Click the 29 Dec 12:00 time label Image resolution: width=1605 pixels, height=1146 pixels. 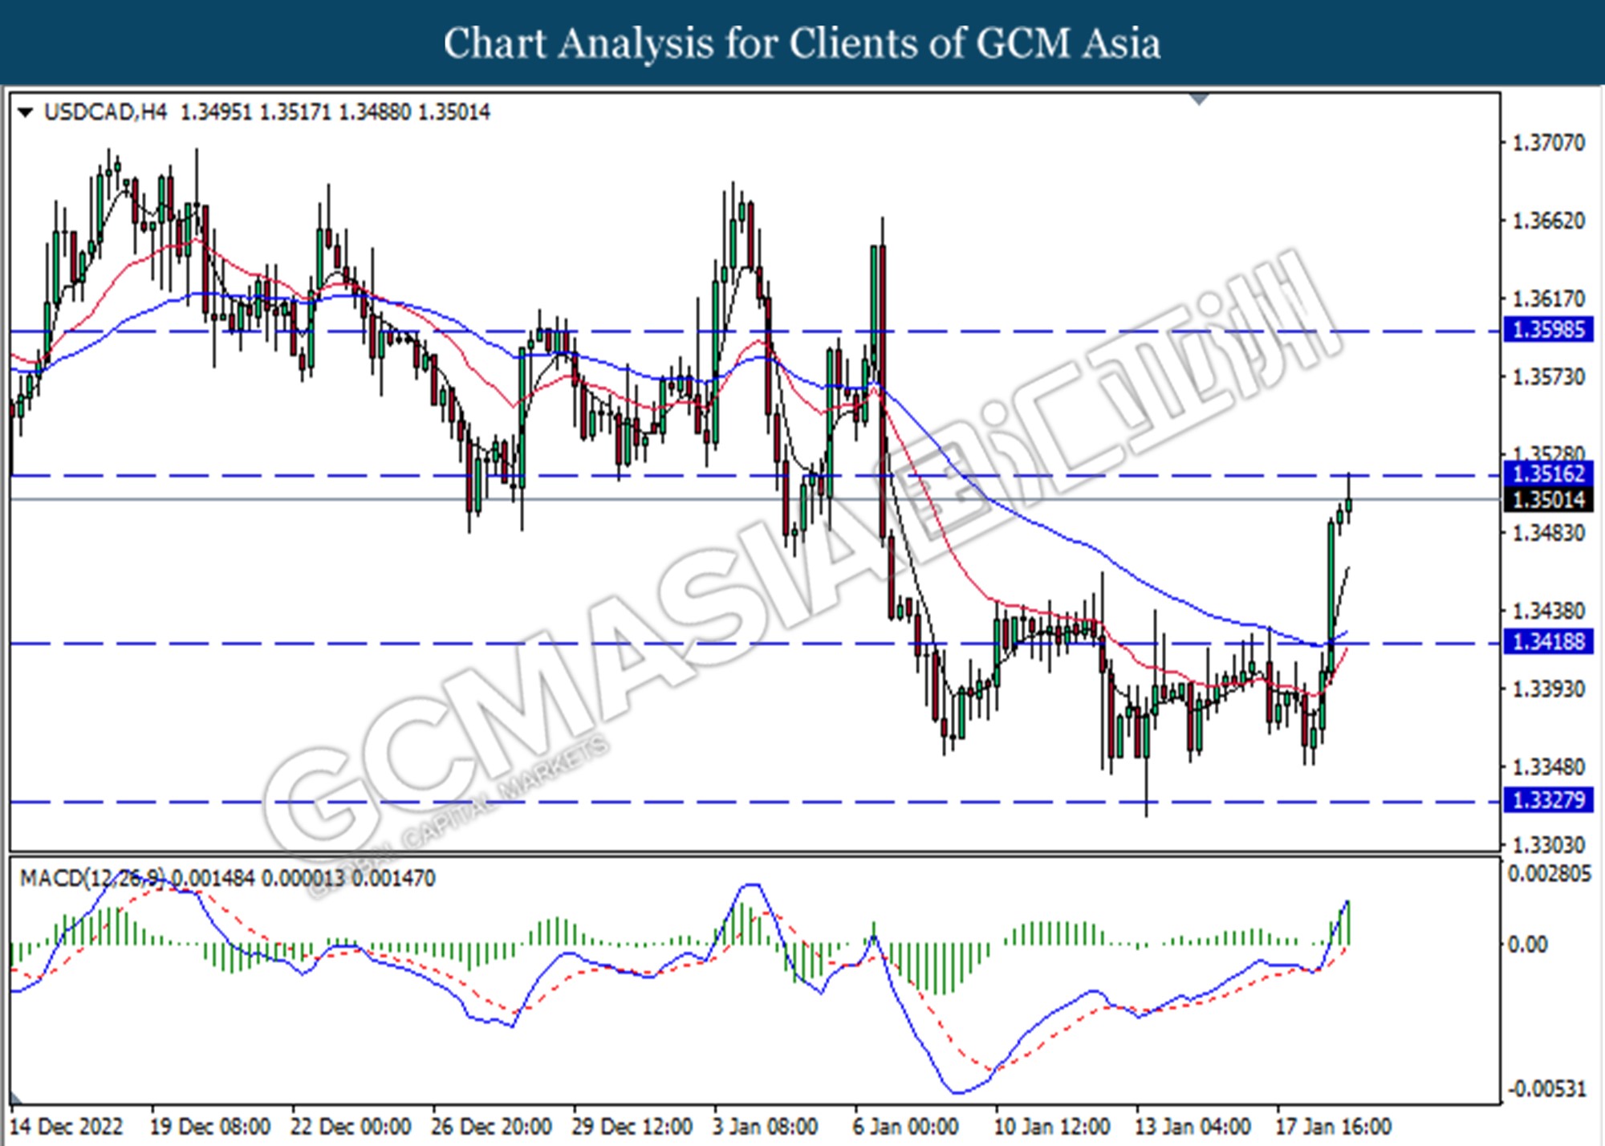(632, 1127)
